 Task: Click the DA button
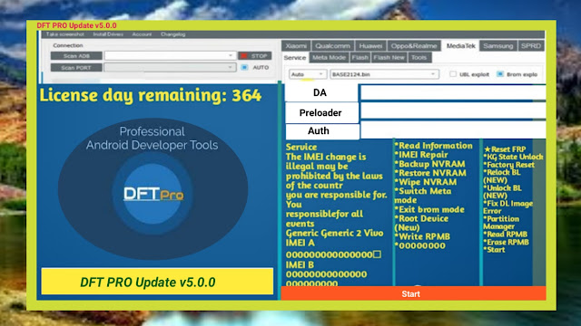click(x=320, y=92)
